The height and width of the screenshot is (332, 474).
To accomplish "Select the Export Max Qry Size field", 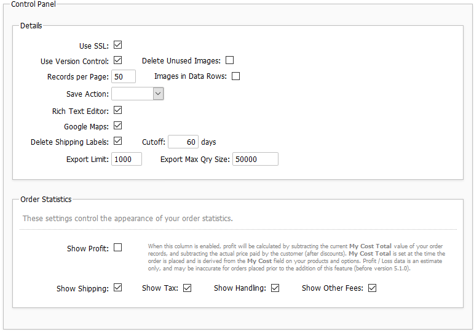I will pyautogui.click(x=255, y=159).
